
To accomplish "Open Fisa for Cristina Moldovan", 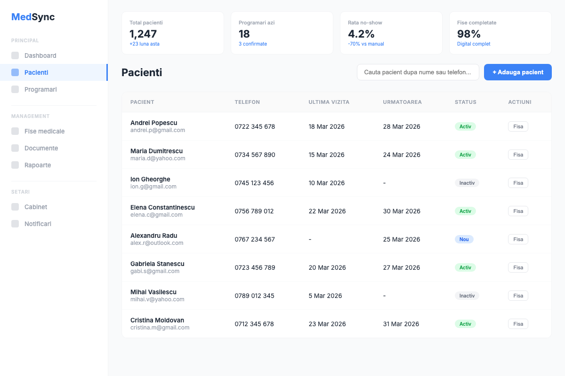I will click(518, 324).
